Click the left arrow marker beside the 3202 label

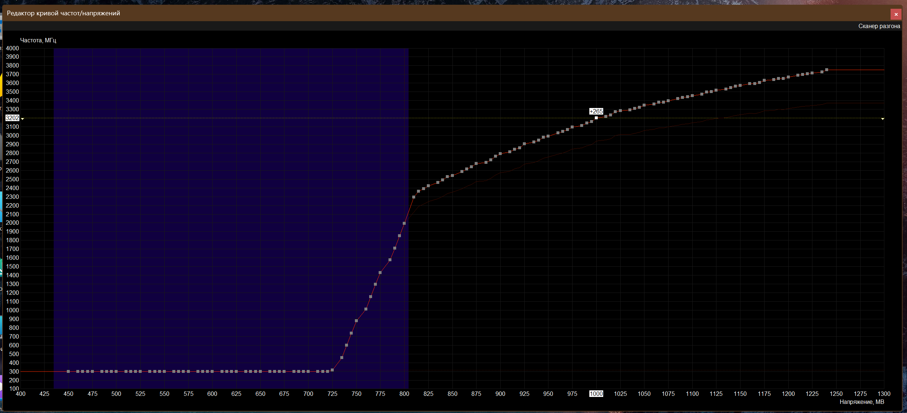pyautogui.click(x=23, y=119)
